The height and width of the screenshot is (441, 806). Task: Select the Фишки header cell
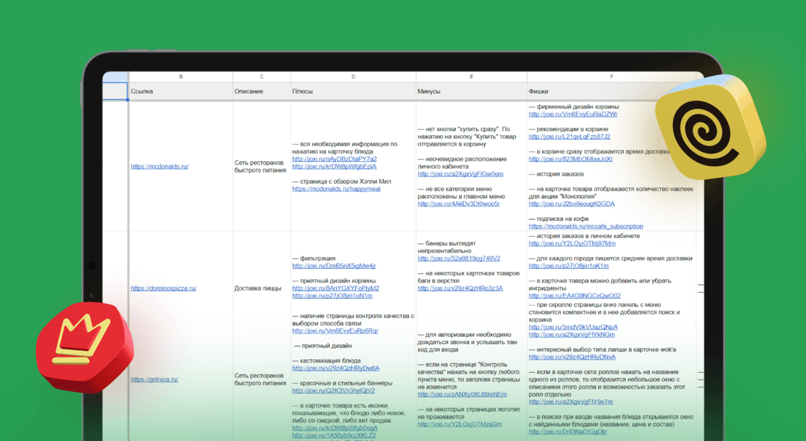pos(612,91)
